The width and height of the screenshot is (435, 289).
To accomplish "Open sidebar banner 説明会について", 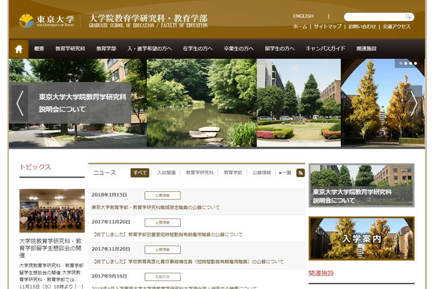I will click(362, 185).
